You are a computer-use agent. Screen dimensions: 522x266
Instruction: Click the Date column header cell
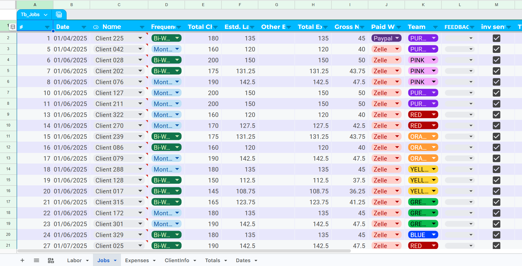[71, 27]
